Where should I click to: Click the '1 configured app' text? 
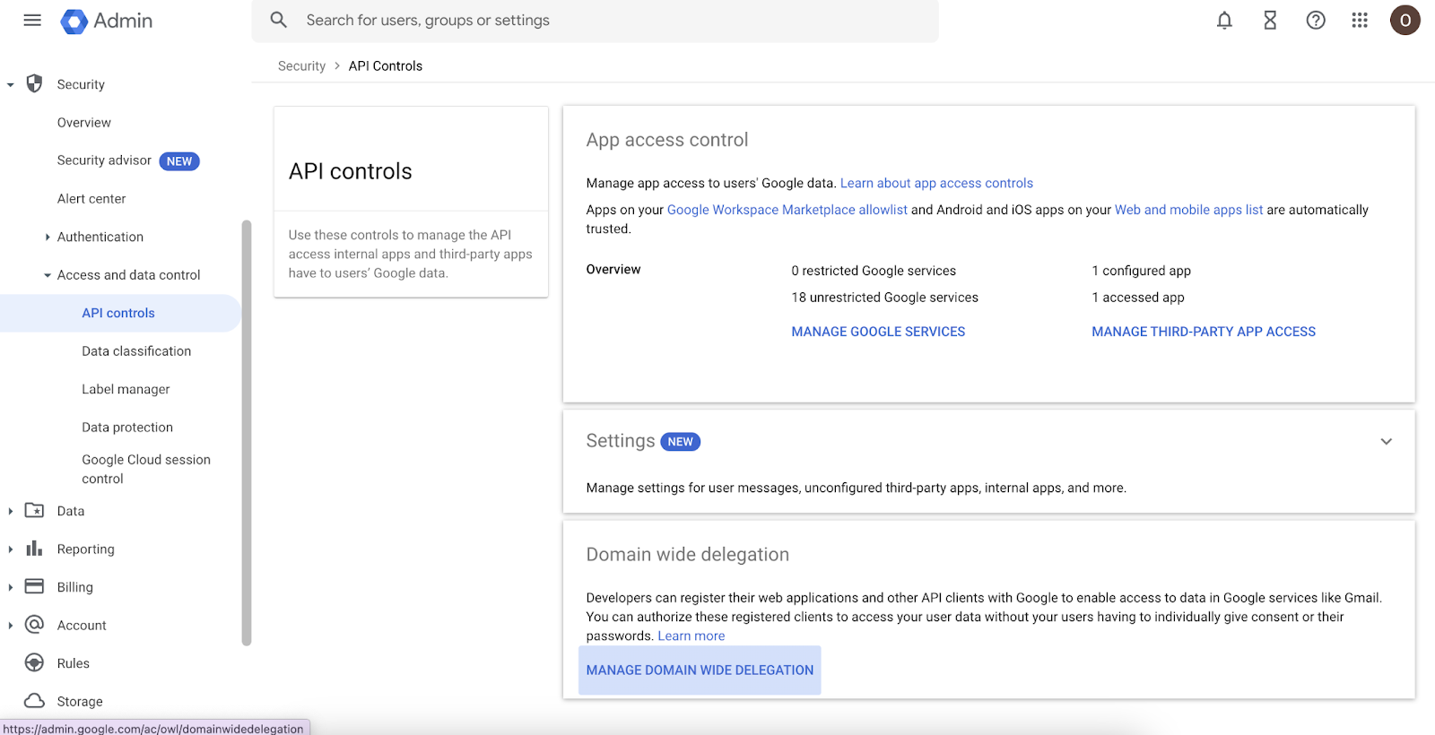pos(1142,271)
